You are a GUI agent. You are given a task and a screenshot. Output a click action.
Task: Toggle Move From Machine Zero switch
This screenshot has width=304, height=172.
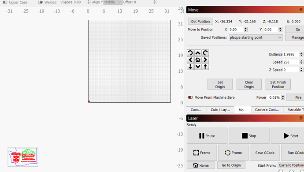tap(190, 97)
